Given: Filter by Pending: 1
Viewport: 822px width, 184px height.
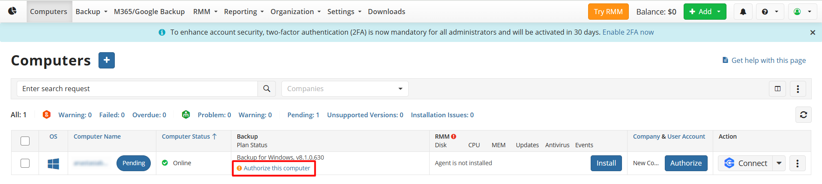Looking at the screenshot, I should point(303,115).
